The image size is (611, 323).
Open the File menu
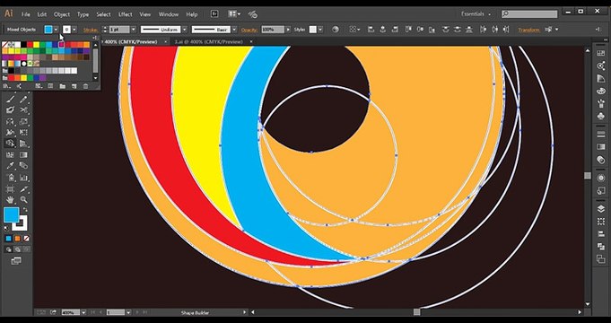[26, 14]
